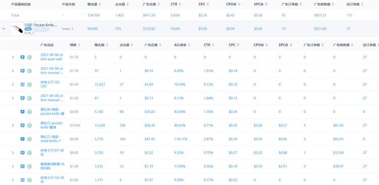
Task: Click campaign type icon in the $10.00 budget row
Action: pyautogui.click(x=22, y=125)
